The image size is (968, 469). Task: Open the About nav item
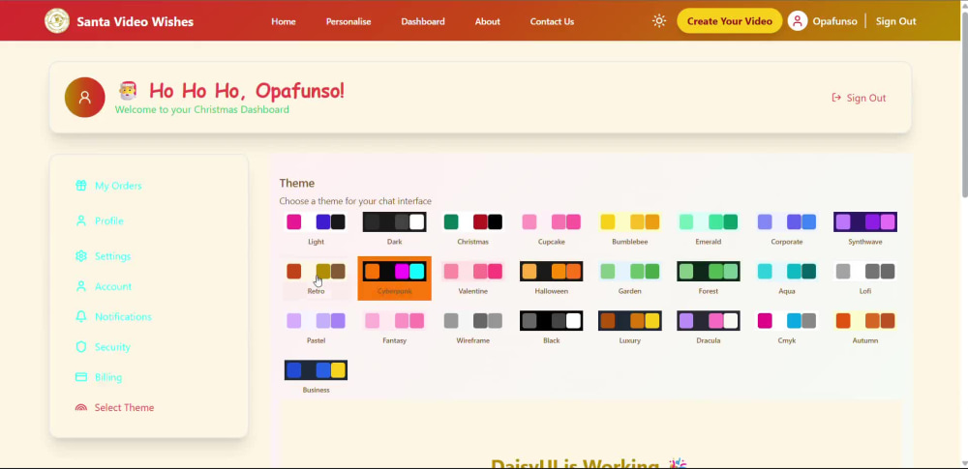pyautogui.click(x=487, y=21)
